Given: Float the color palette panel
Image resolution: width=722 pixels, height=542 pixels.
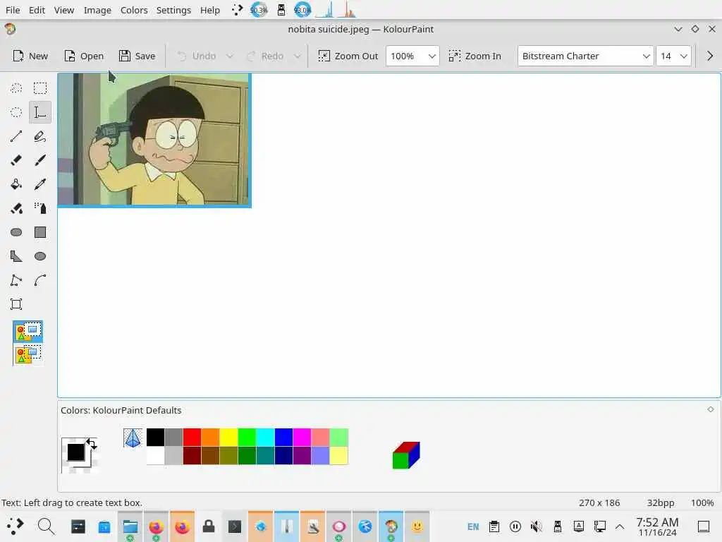Looking at the screenshot, I should (711, 409).
